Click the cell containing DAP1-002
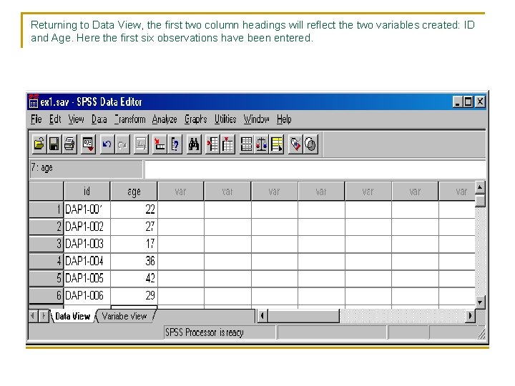This screenshot has height=386, width=515. (x=87, y=227)
